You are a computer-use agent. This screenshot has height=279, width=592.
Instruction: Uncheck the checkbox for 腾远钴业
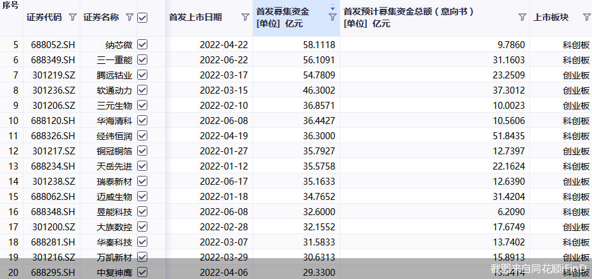[142, 75]
